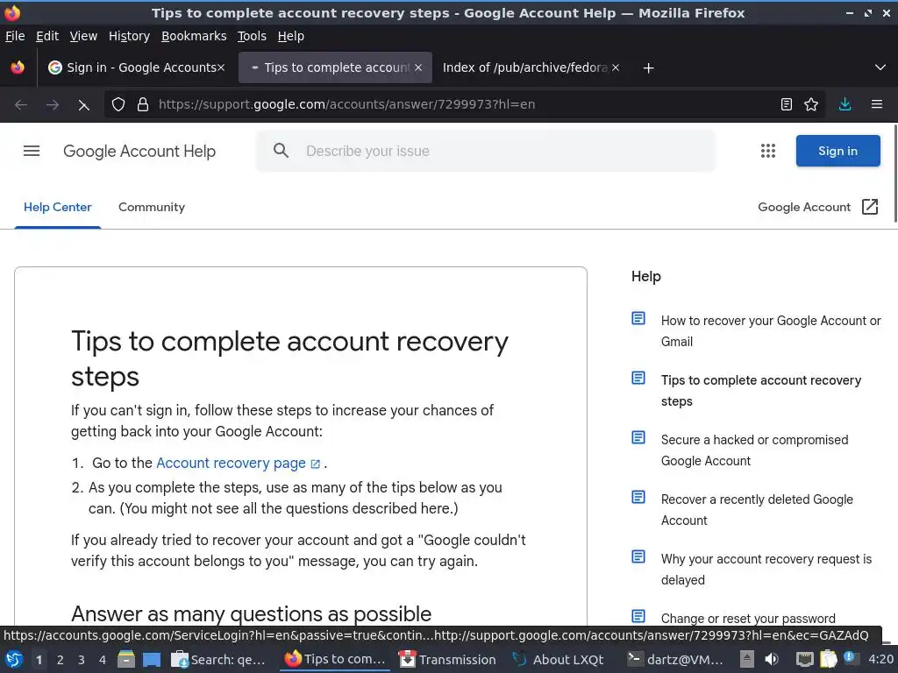
Task: Open Change or reset your password link
Action: (x=748, y=618)
